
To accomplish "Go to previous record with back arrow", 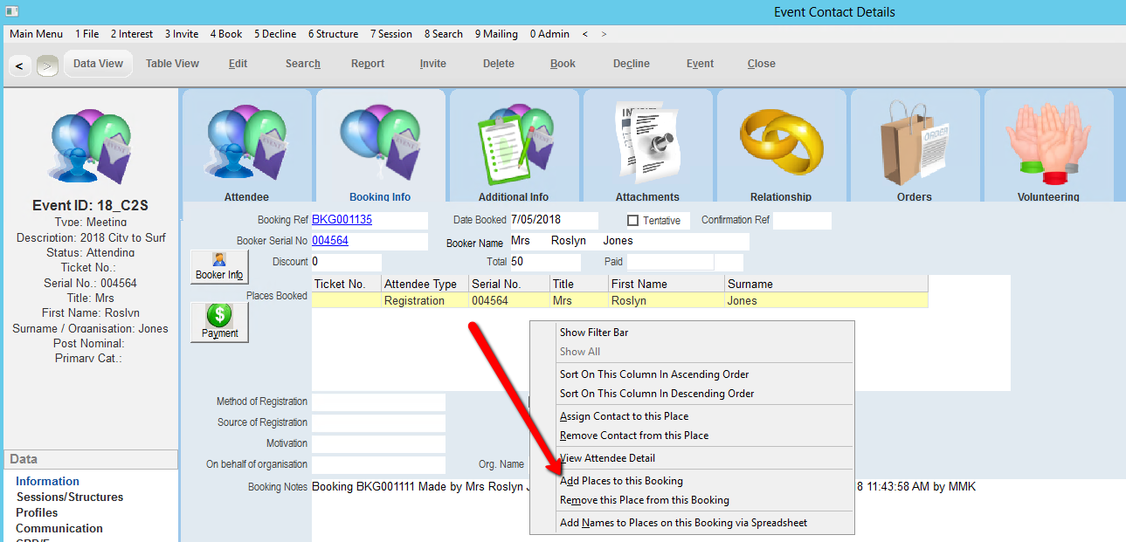I will 19,65.
